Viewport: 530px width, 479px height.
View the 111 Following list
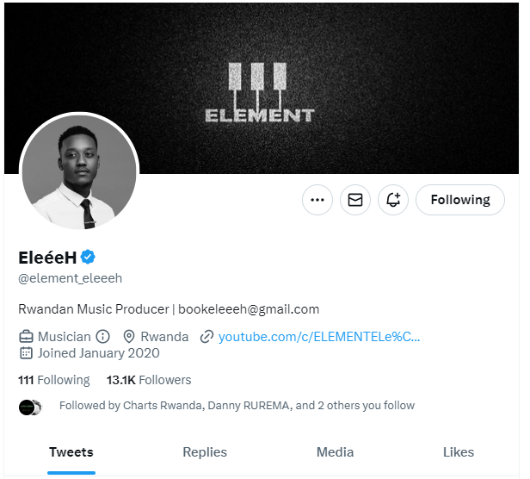[53, 380]
